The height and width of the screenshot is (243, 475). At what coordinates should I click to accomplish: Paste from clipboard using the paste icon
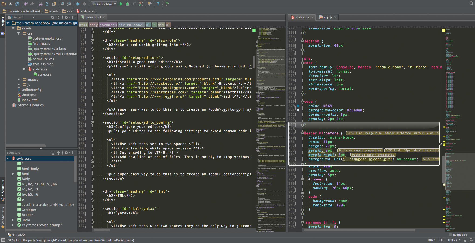pyautogui.click(x=54, y=4)
